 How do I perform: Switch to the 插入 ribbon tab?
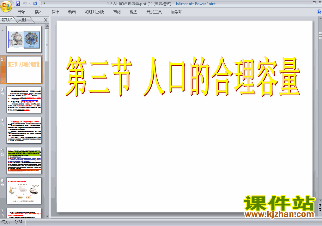(39, 12)
